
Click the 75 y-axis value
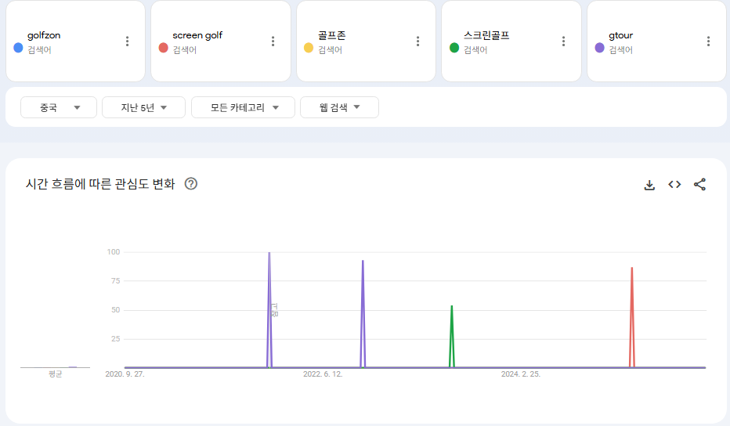115,281
